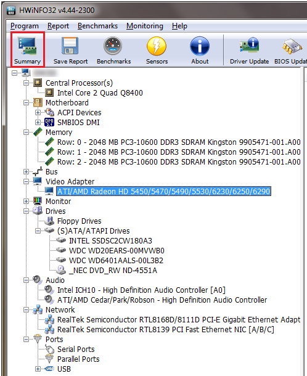Select INTEL SSDSC2CW180A3 drive
The width and height of the screenshot is (307, 376).
click(x=110, y=241)
